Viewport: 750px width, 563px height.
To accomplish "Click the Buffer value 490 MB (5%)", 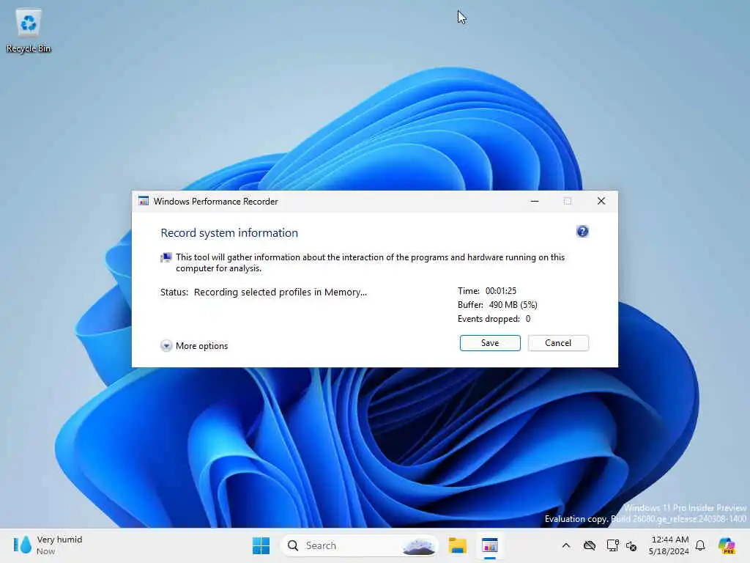I will (513, 305).
